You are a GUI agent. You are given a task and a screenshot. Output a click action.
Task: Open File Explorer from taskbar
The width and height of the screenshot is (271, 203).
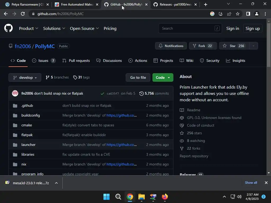[141, 197]
